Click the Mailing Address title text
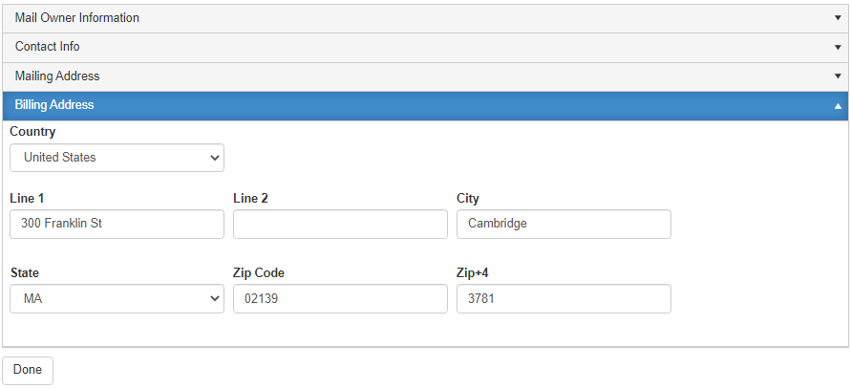851x389 pixels. 57,76
